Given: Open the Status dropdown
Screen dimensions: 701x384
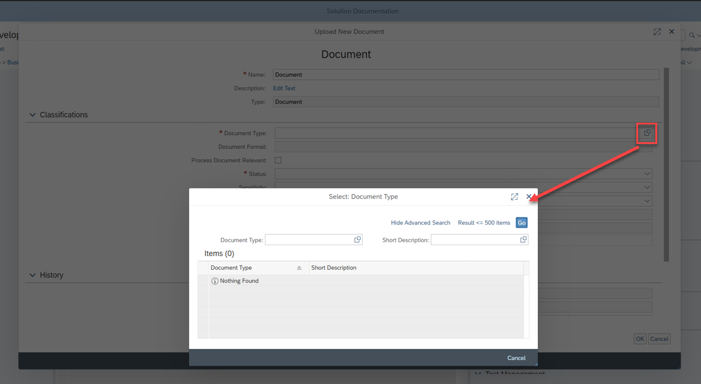Looking at the screenshot, I should (x=647, y=174).
